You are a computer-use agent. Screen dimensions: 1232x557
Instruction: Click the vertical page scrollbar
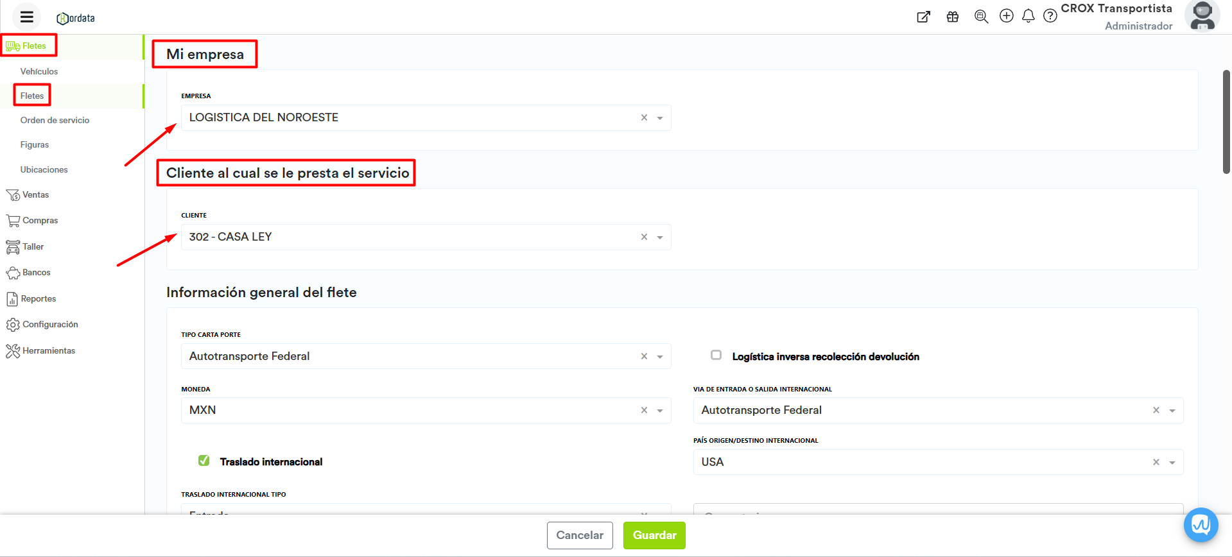pyautogui.click(x=1226, y=122)
